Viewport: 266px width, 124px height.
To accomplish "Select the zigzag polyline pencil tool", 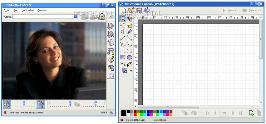I will tap(123, 44).
